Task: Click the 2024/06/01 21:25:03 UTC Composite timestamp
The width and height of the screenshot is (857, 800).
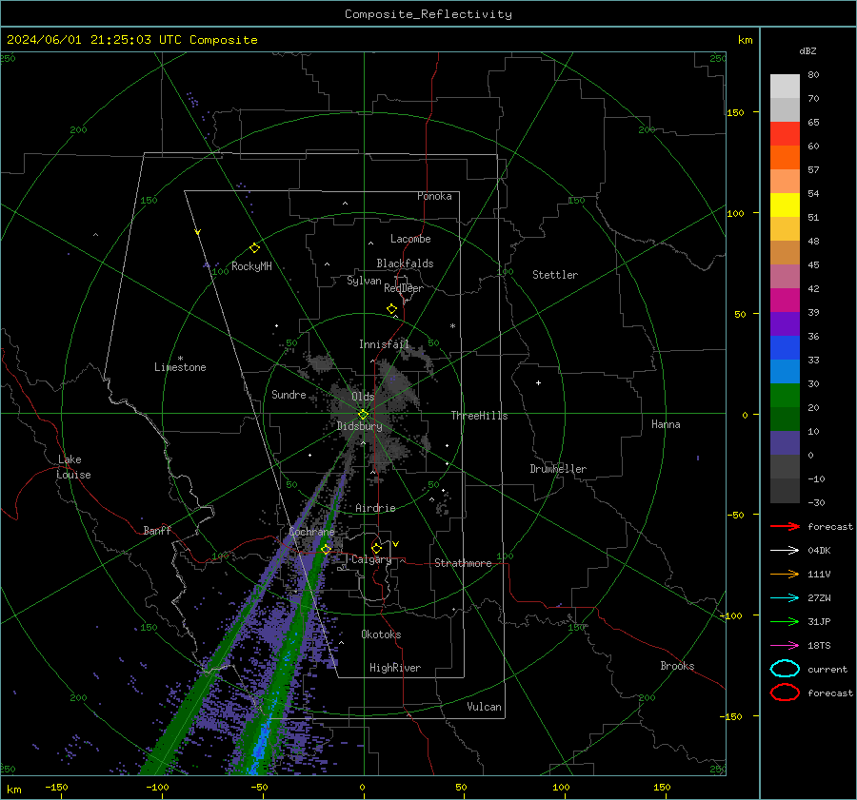Action: pyautogui.click(x=131, y=40)
